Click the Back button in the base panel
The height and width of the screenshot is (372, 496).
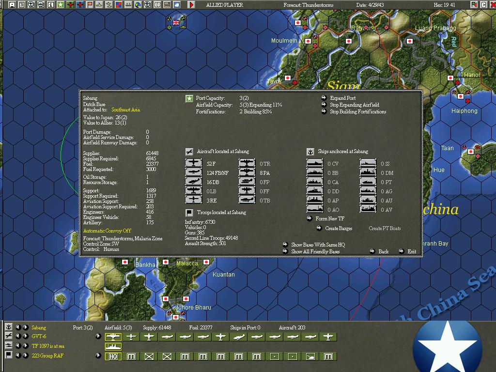384,252
